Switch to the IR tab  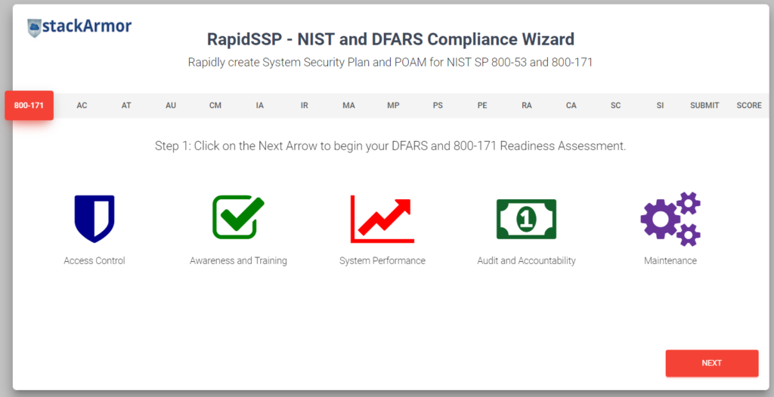[304, 106]
